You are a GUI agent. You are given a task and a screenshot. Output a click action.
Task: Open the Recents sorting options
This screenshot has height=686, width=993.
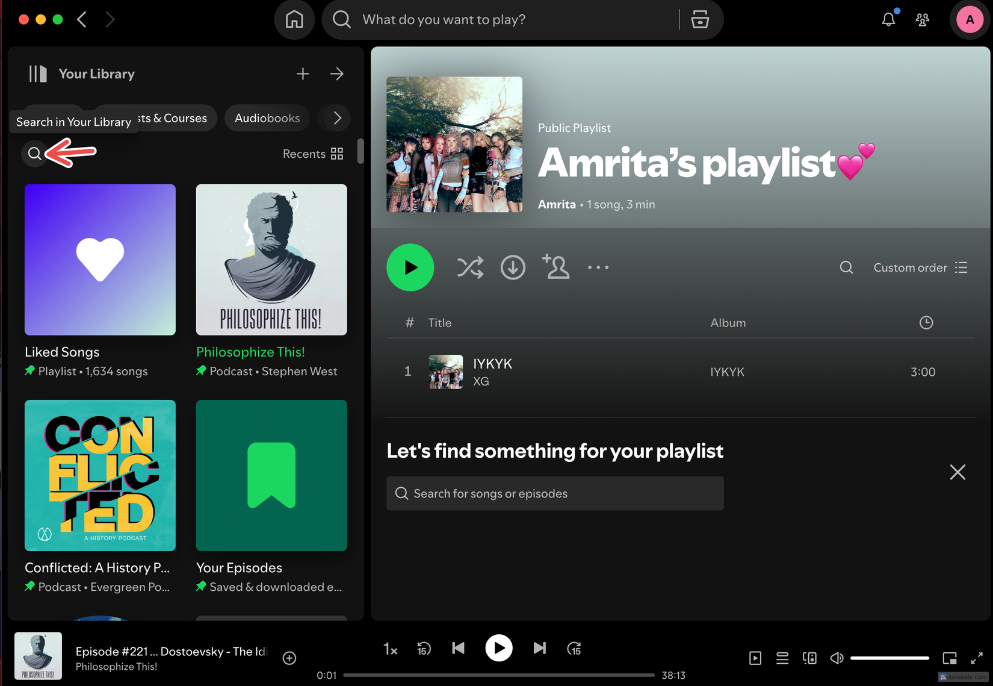305,154
